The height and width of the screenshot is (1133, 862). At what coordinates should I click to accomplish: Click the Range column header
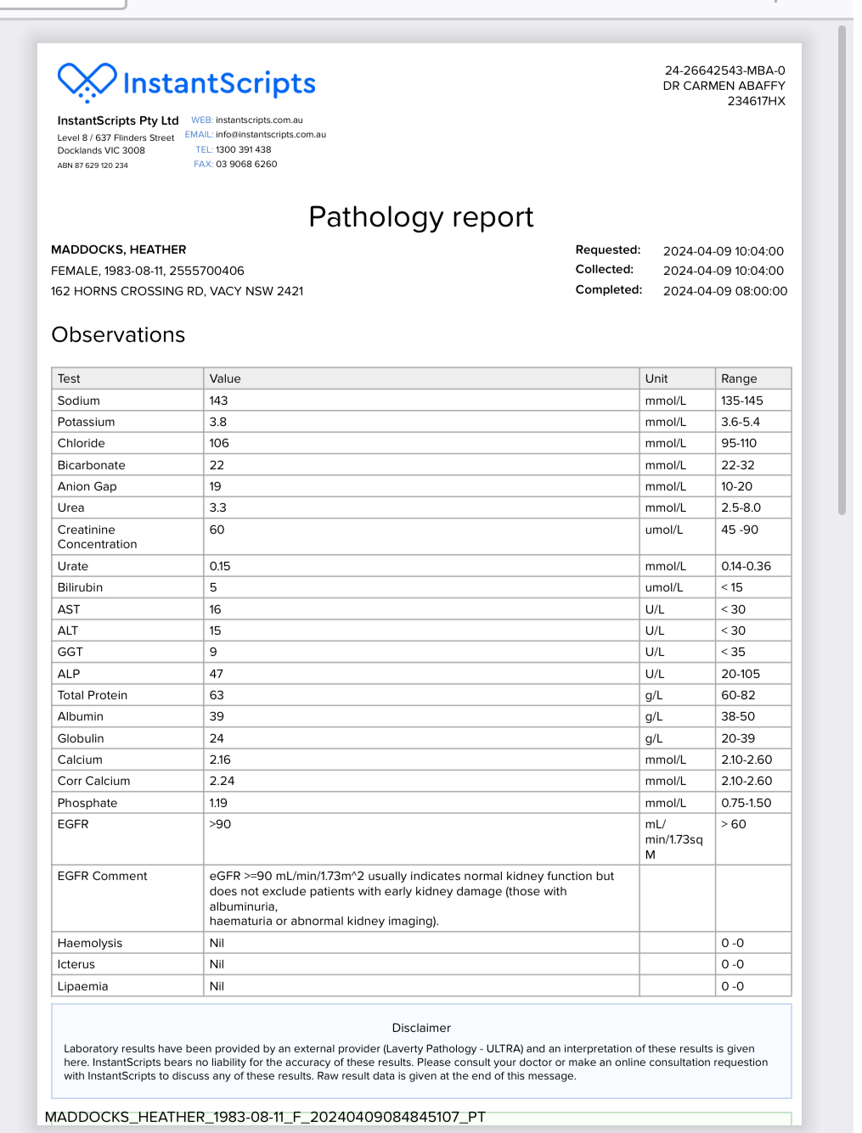pyautogui.click(x=738, y=379)
